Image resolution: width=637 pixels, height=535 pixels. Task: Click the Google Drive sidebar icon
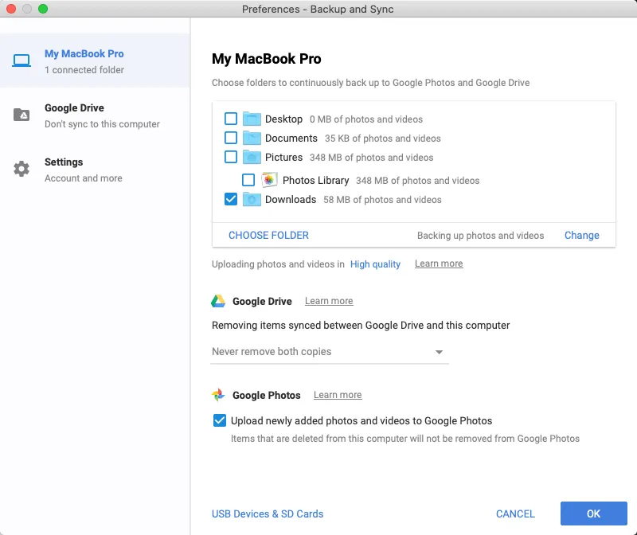click(22, 113)
